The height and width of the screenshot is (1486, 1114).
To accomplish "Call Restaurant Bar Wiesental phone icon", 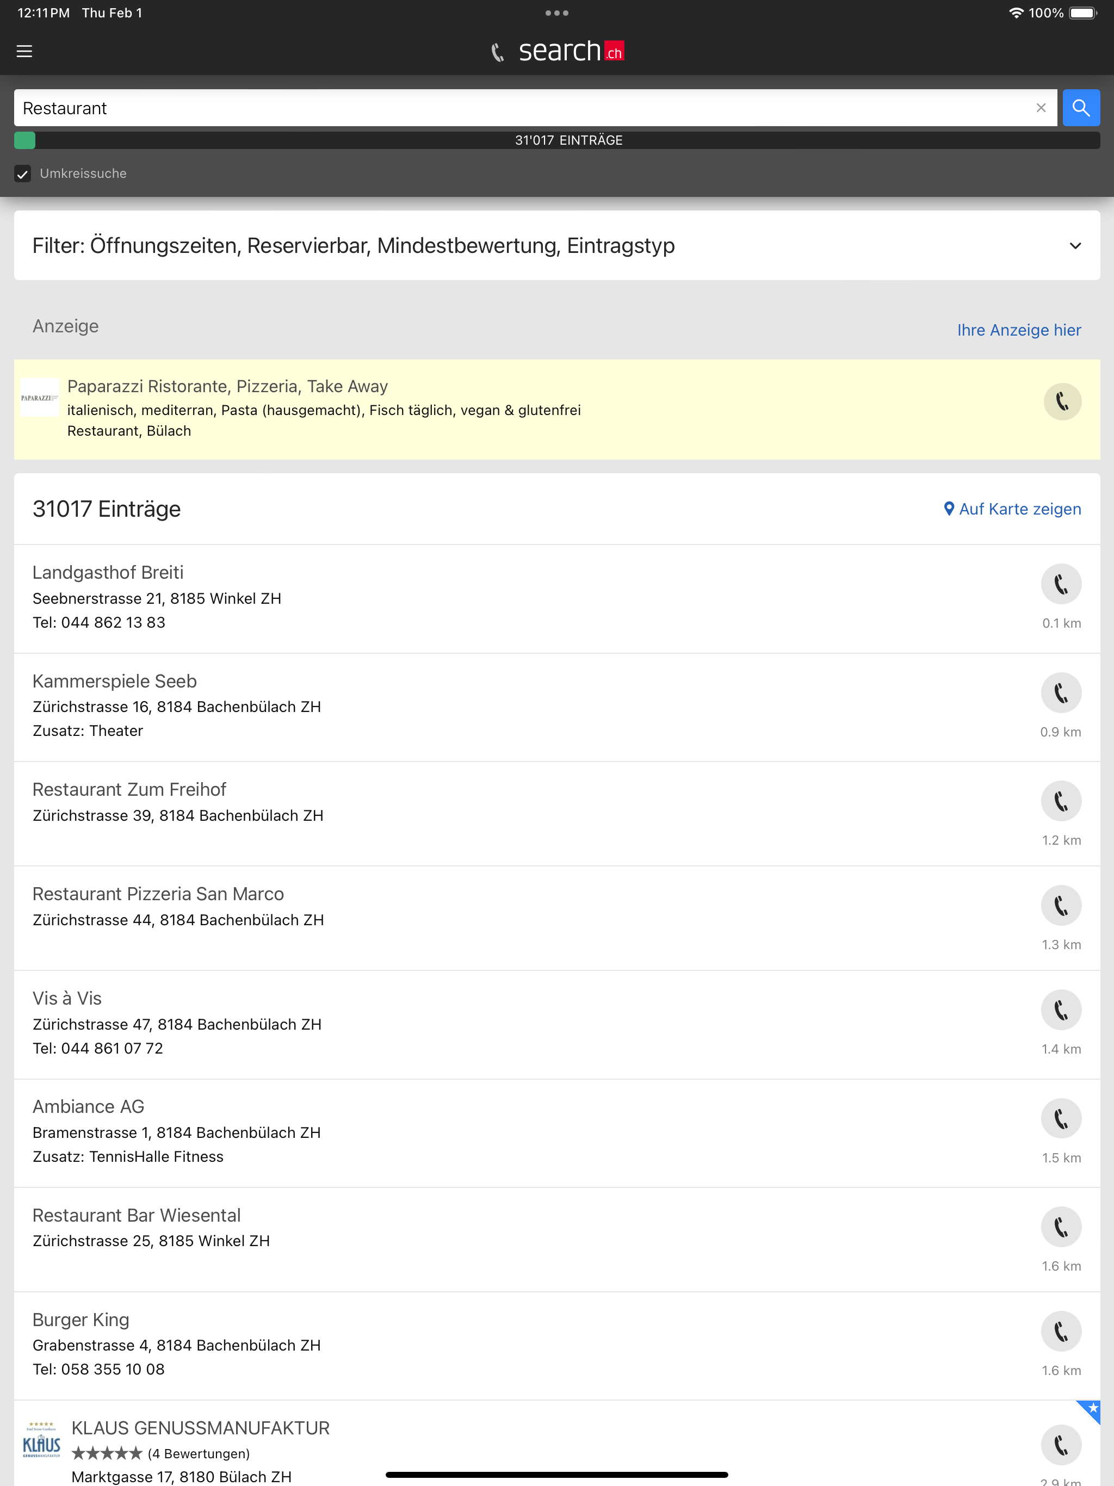I will point(1061,1227).
